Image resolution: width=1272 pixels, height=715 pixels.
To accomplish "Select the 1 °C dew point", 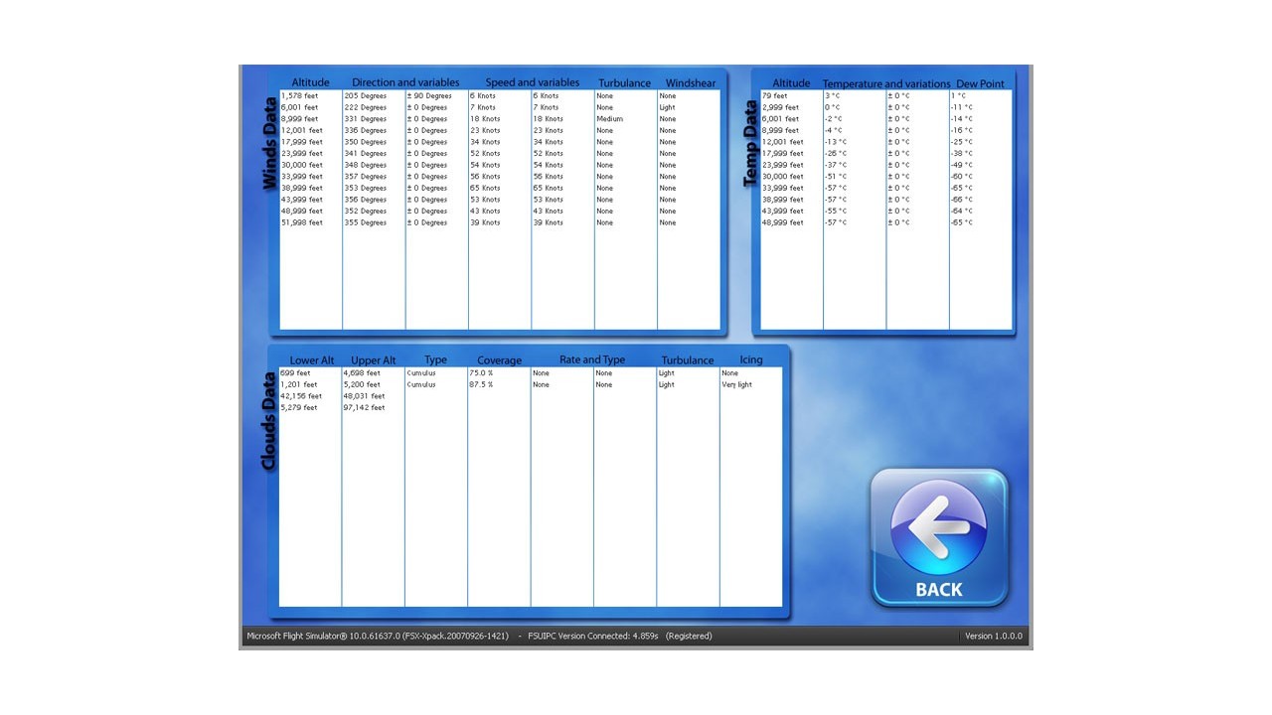I will [x=958, y=96].
